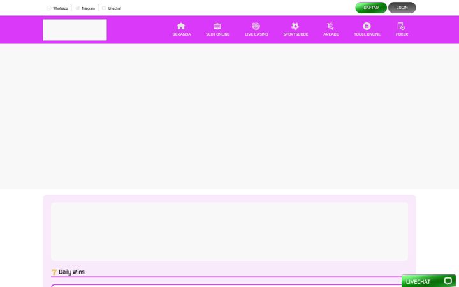The width and height of the screenshot is (459, 287).
Task: Click the green DAFTAR button
Action: click(x=371, y=8)
